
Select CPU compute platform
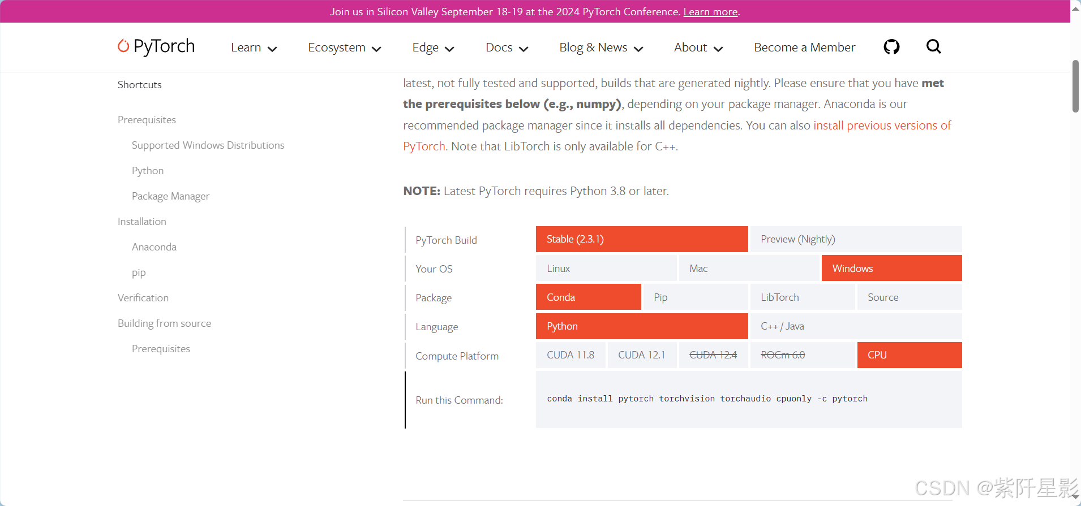point(910,355)
